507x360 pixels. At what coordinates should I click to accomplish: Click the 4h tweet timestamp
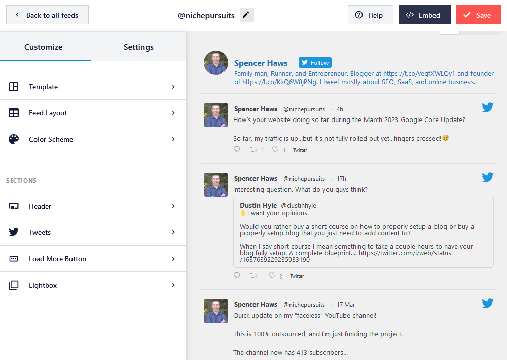pyautogui.click(x=340, y=109)
